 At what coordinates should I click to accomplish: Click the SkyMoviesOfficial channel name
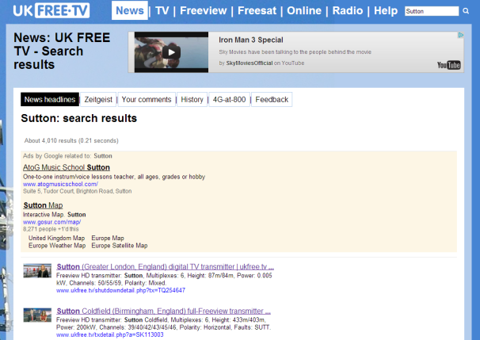250,63
